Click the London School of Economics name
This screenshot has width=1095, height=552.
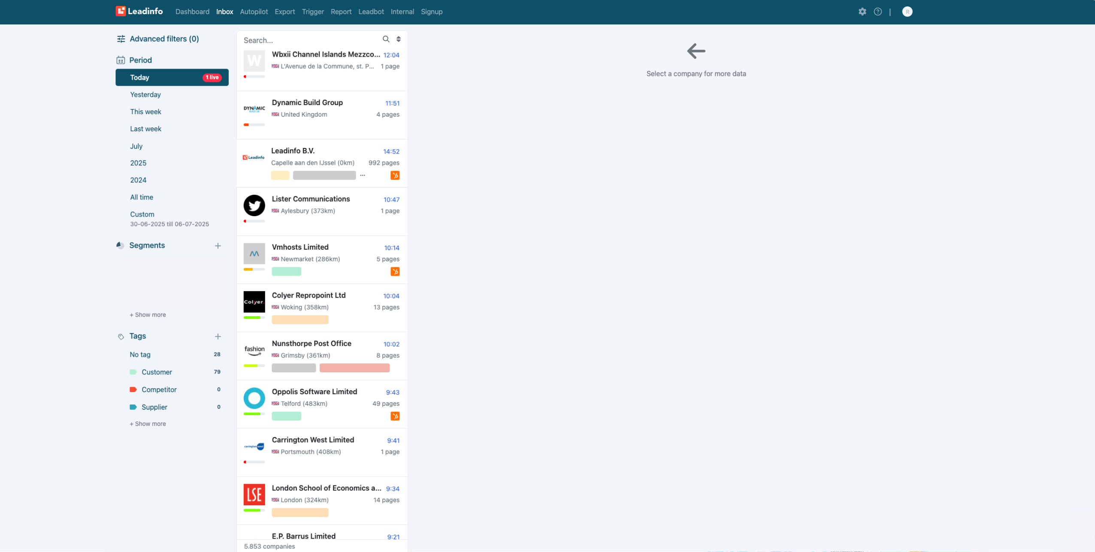tap(327, 488)
